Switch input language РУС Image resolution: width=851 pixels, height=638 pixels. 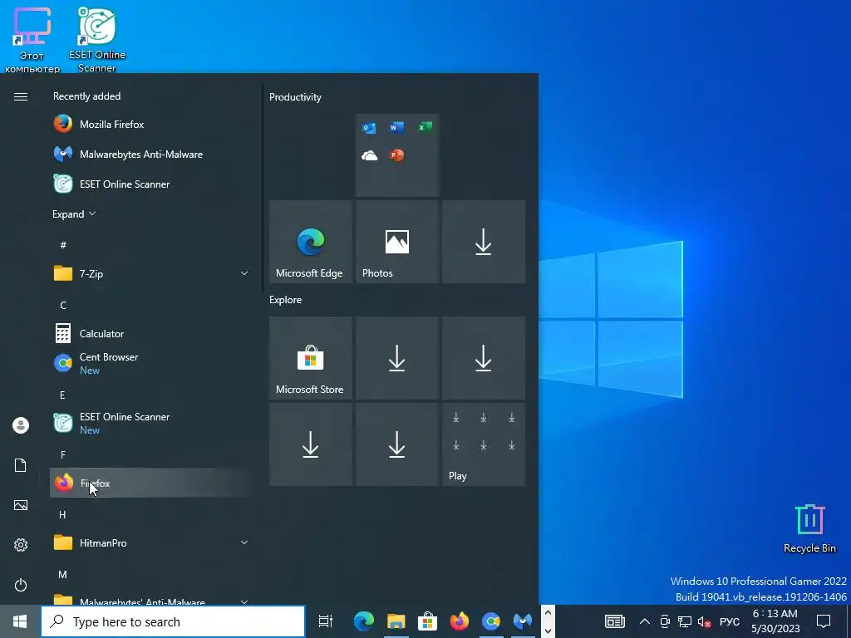tap(730, 621)
